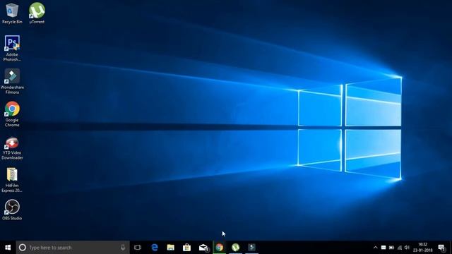Viewport: 452px width, 254px height.
Task: Open the volume control in system tray
Action: (407, 248)
